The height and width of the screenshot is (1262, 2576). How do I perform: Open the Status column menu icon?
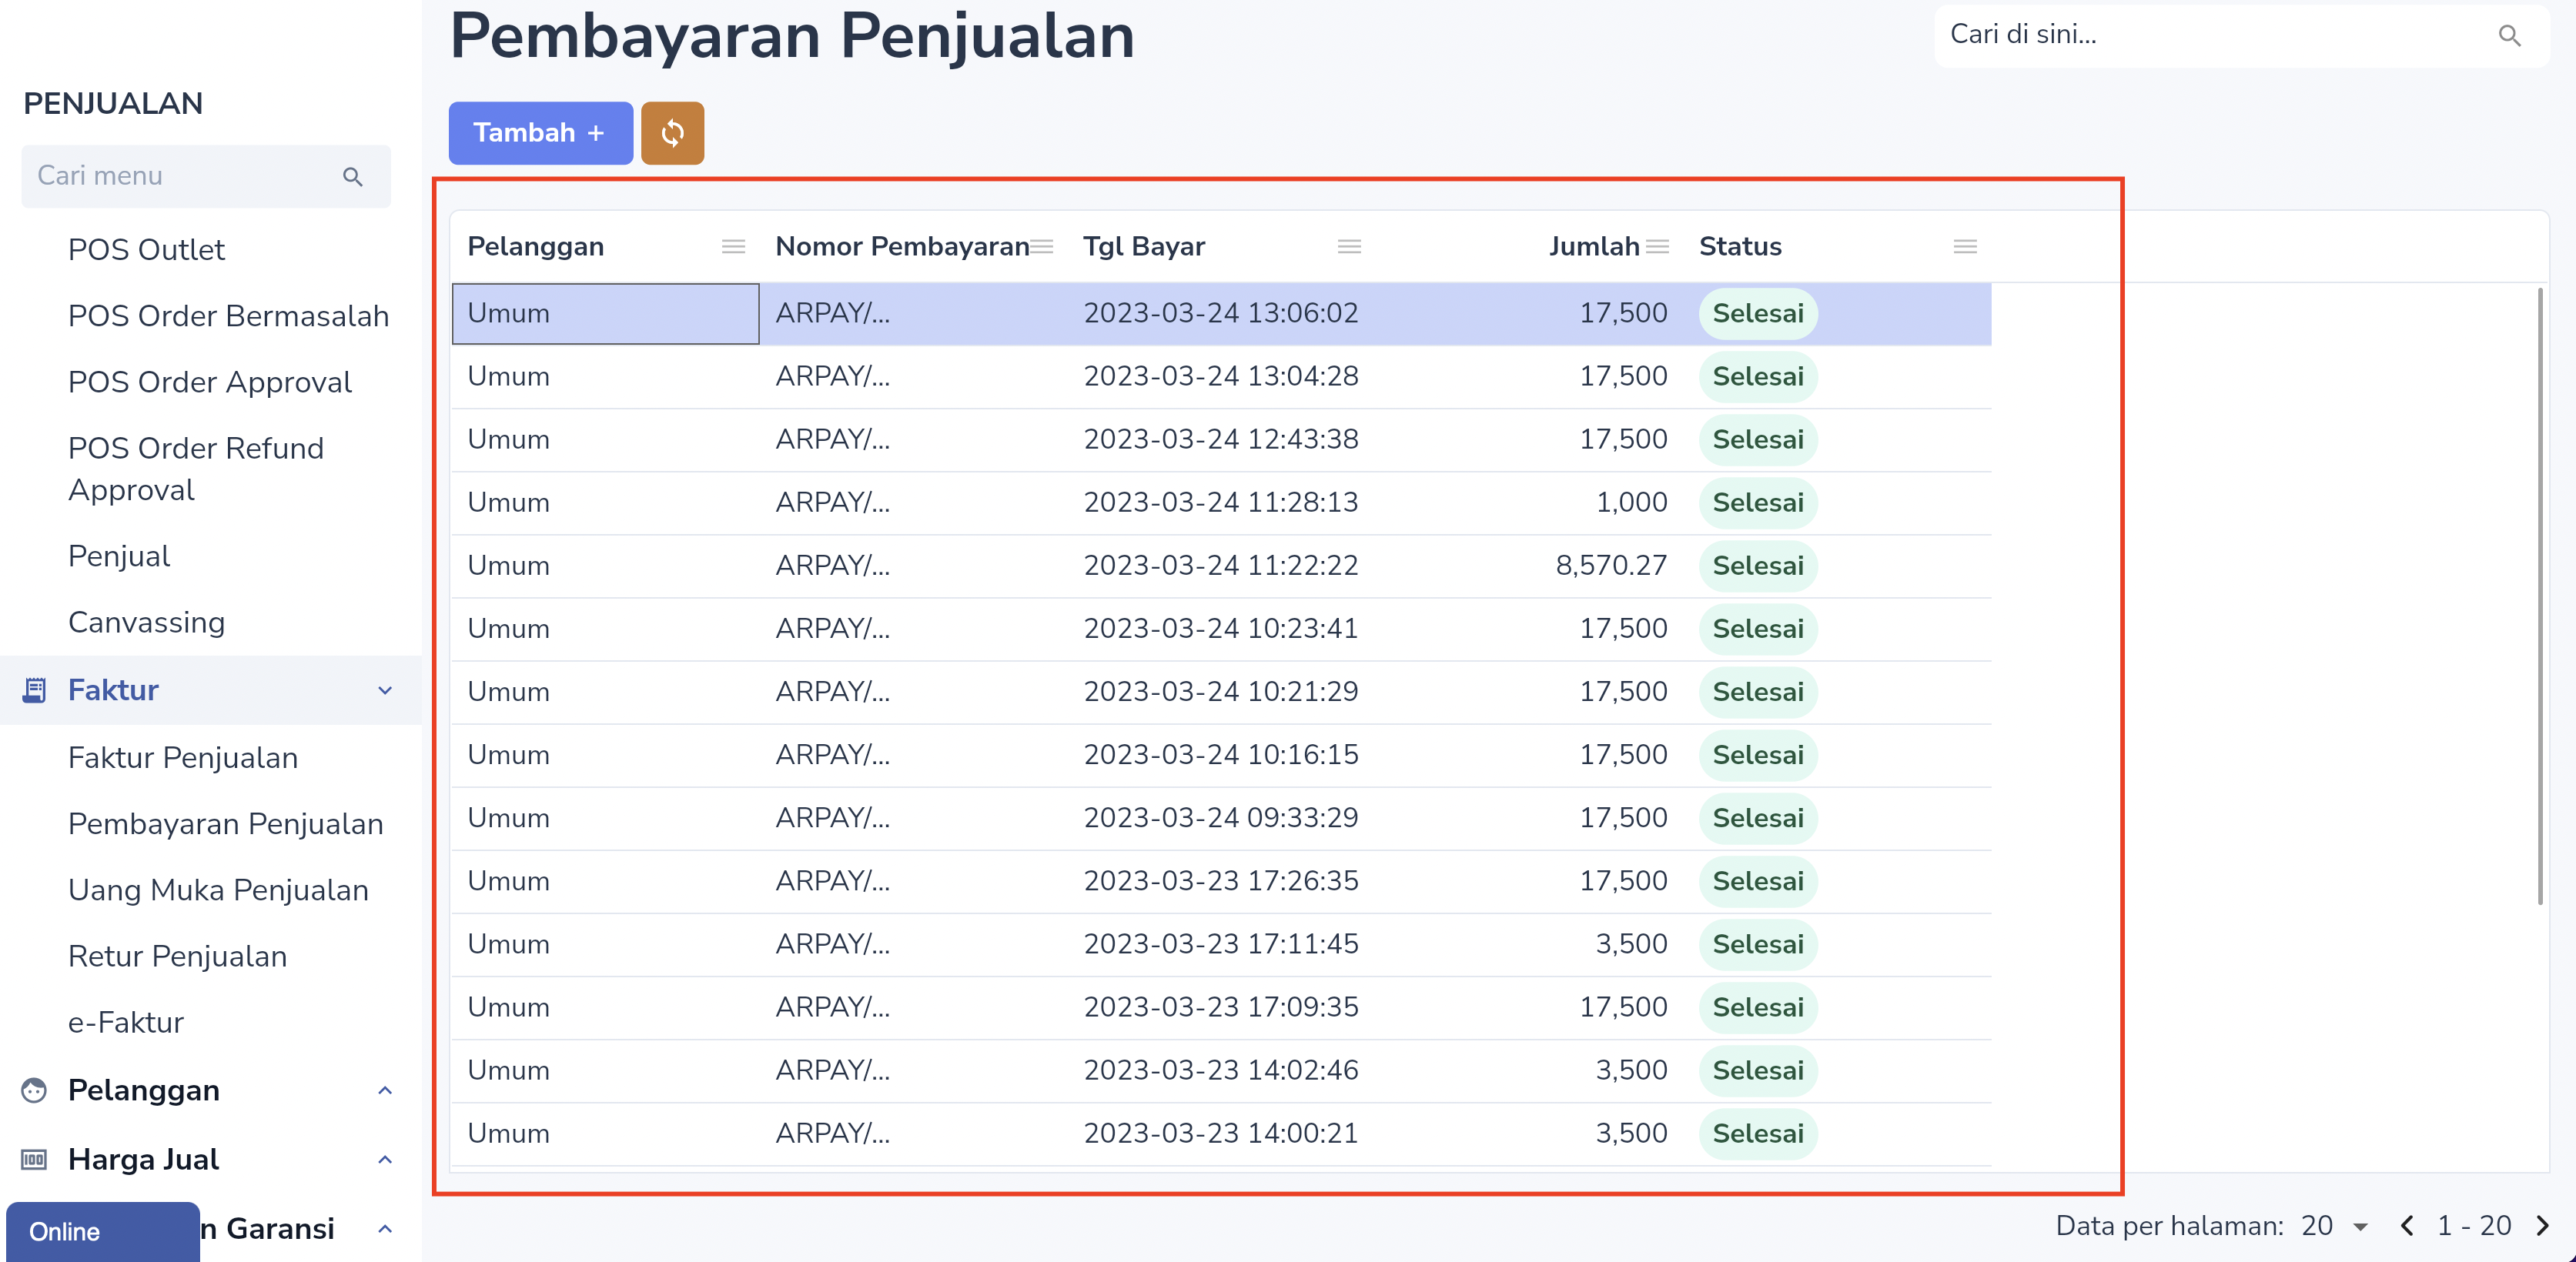pos(1965,247)
